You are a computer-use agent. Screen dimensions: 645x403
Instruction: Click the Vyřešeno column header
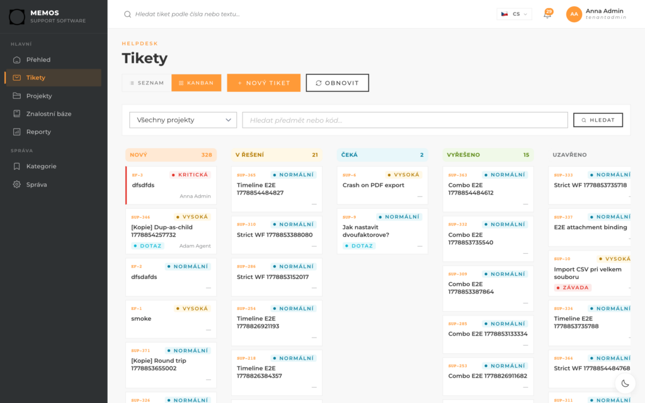(488, 155)
